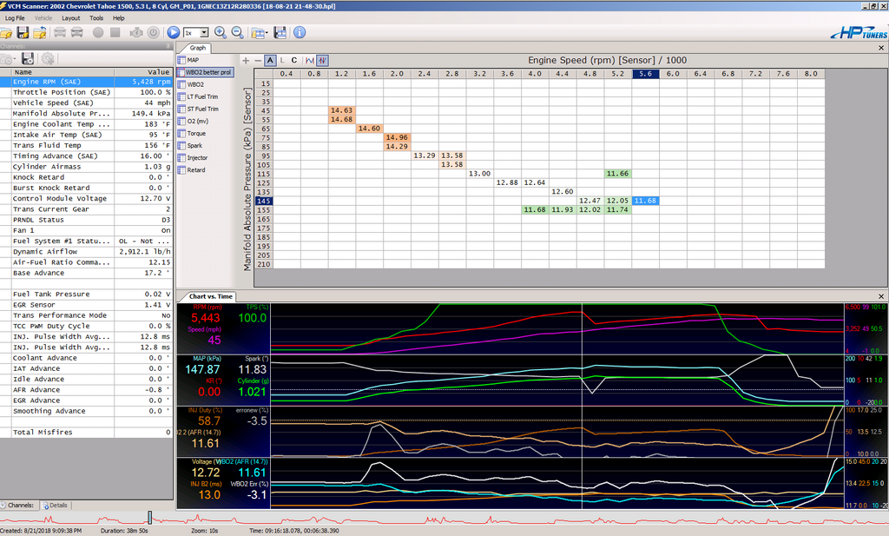Image resolution: width=889 pixels, height=536 pixels.
Task: Start log playback with the blue play button
Action: pyautogui.click(x=174, y=32)
